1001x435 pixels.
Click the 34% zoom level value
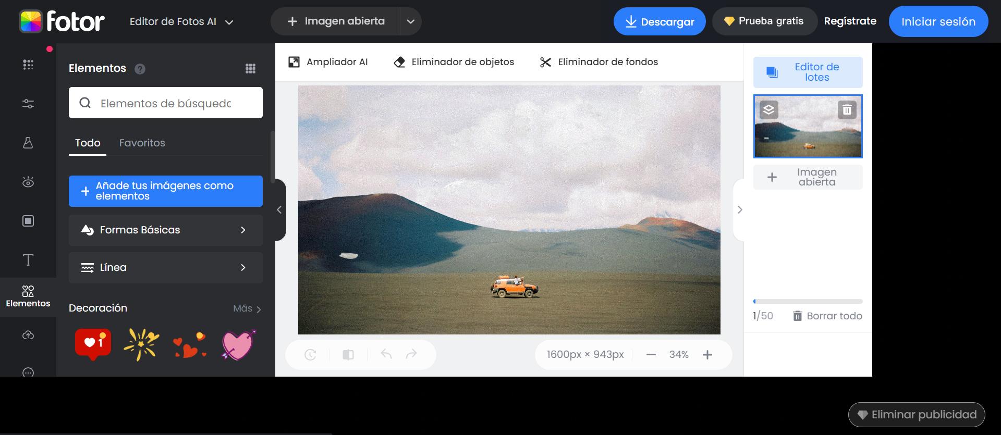click(679, 355)
